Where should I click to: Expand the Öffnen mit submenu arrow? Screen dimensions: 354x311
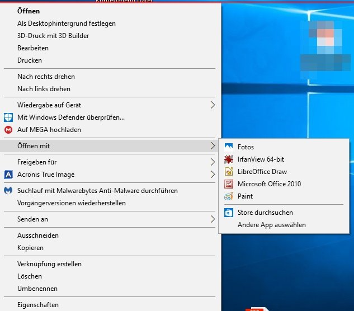pyautogui.click(x=213, y=146)
